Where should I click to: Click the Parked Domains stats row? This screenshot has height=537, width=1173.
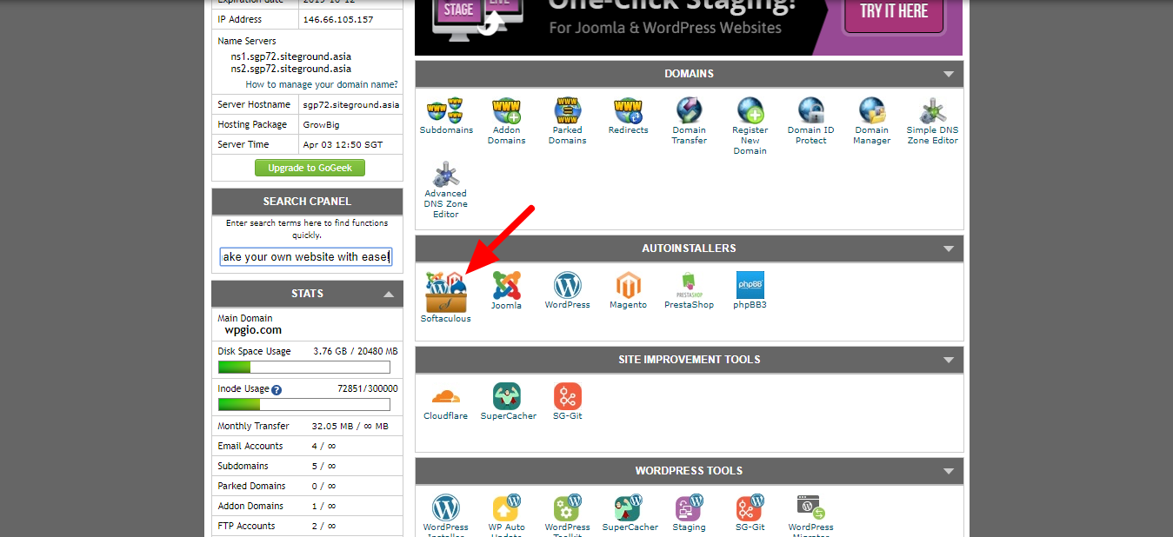tap(307, 486)
